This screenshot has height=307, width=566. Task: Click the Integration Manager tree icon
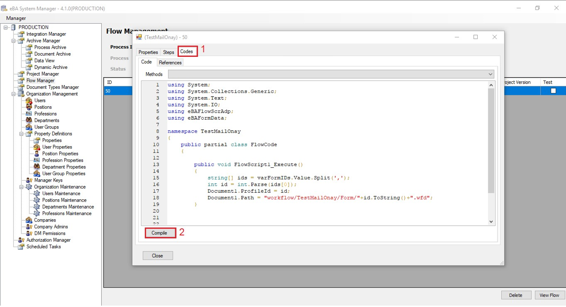pos(21,34)
